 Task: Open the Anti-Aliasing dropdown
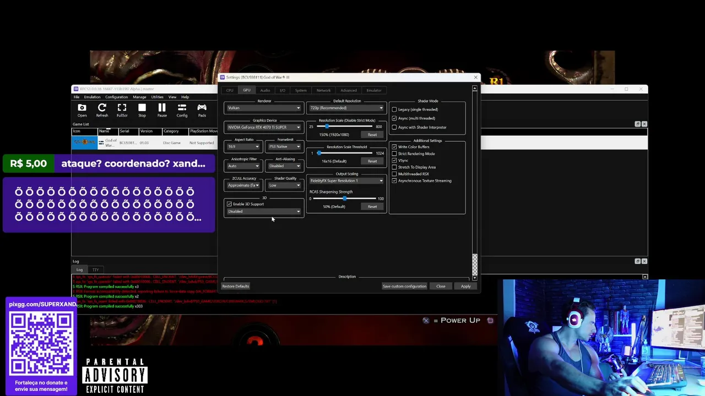pos(285,166)
